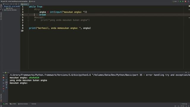
Task: Open the Terminal tab
Action: click(x=33, y=104)
